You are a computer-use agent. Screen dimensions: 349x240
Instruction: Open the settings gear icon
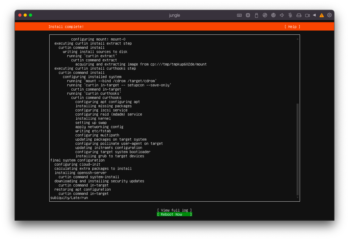pos(329,15)
